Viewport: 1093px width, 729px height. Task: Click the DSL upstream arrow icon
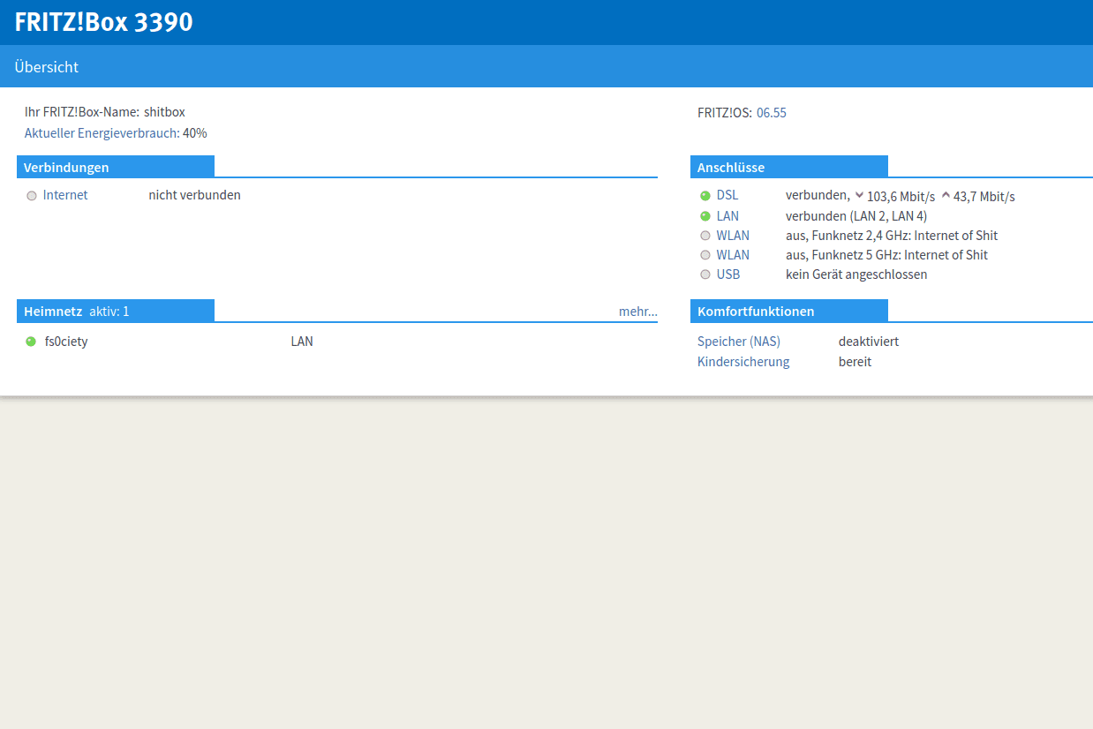tap(946, 195)
